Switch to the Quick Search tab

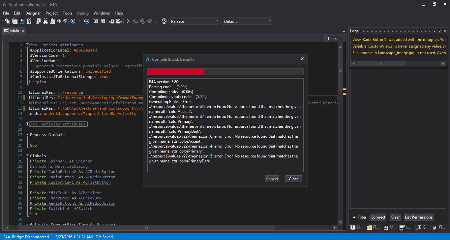422,227
